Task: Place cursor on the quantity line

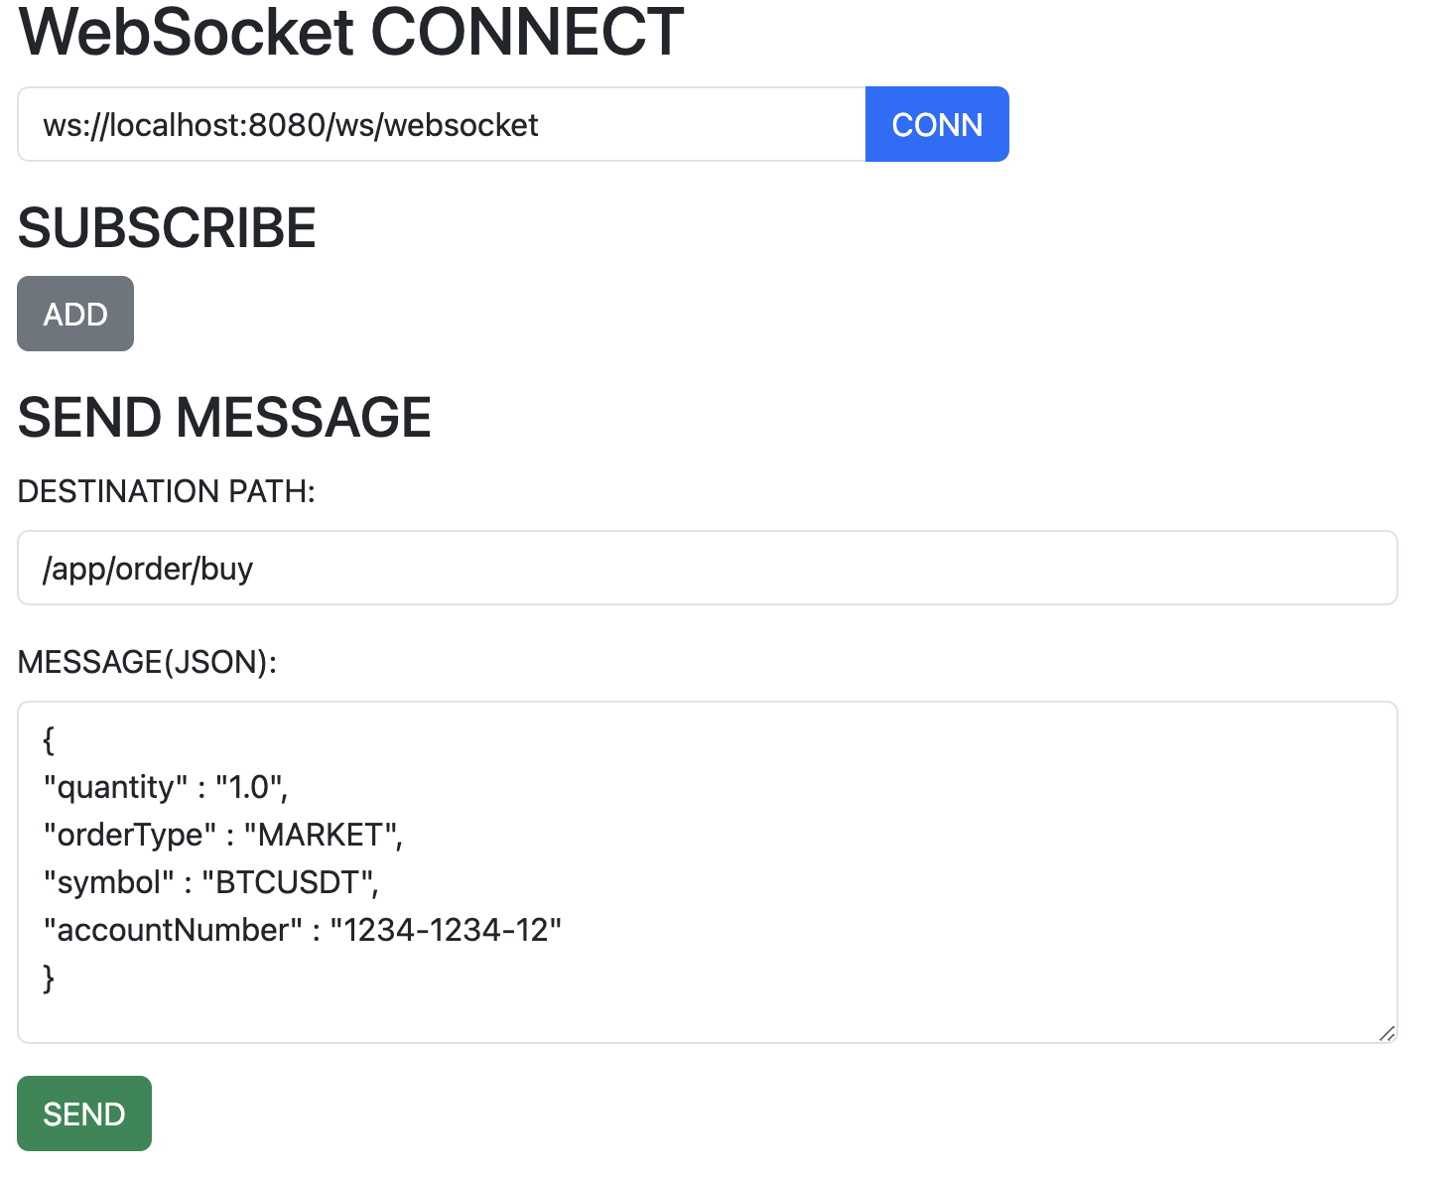Action: point(163,786)
